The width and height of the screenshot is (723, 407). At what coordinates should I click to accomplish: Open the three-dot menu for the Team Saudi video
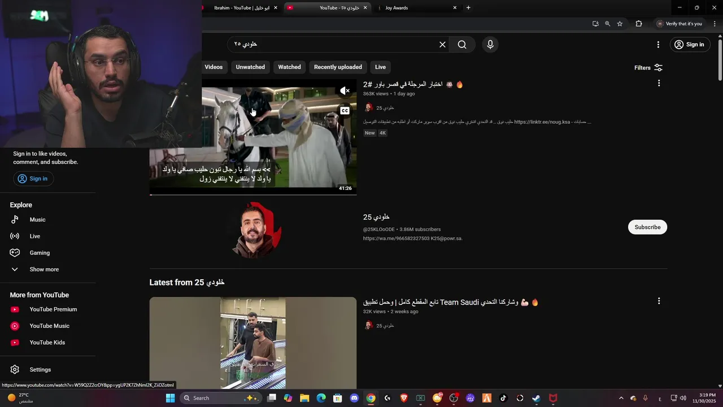659,301
